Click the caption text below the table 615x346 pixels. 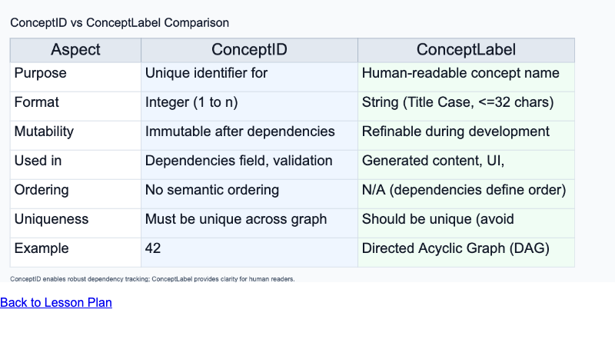point(152,278)
